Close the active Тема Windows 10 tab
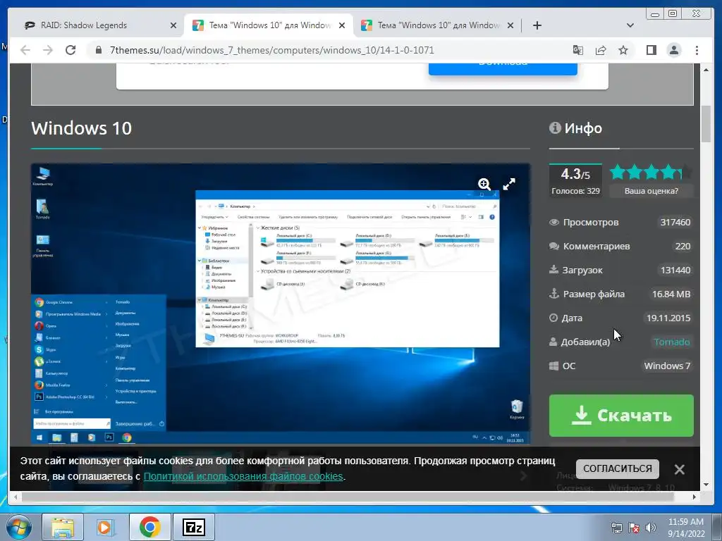This screenshot has width=722, height=541. (x=342, y=25)
